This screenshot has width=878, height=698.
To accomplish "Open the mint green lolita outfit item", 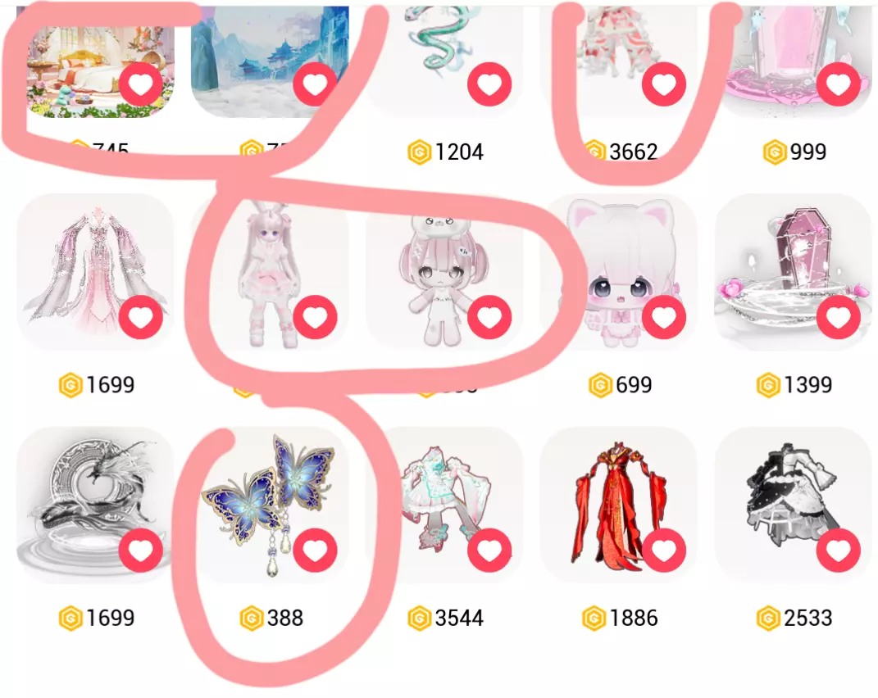I will pos(444,505).
